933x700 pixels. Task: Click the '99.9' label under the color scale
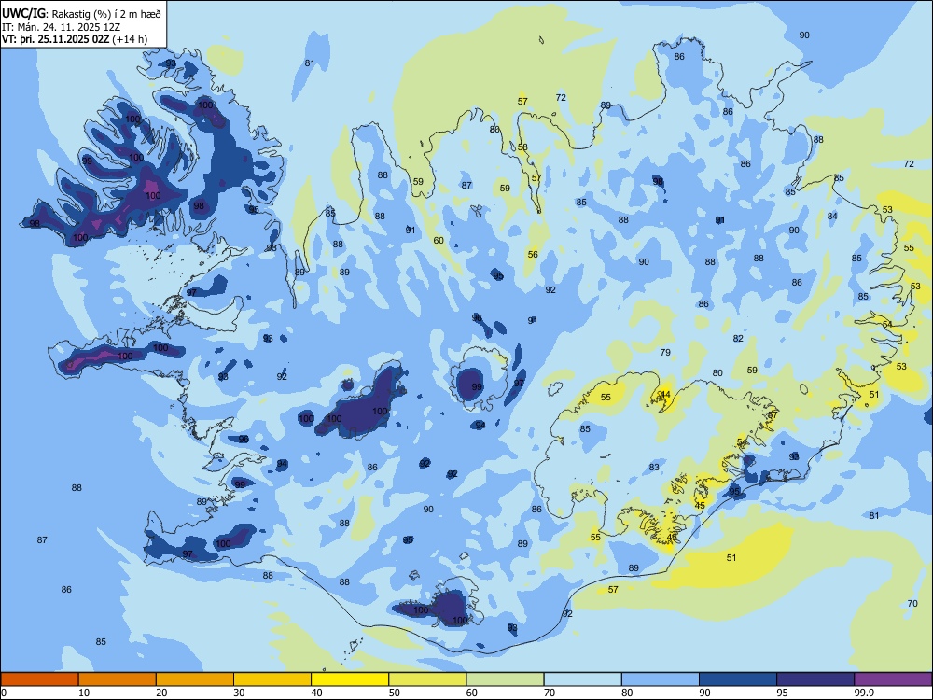(864, 693)
